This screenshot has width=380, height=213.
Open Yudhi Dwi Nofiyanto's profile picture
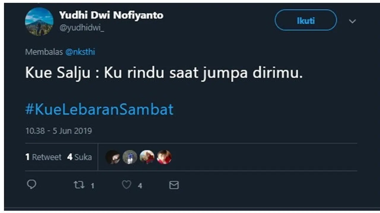pyautogui.click(x=39, y=21)
